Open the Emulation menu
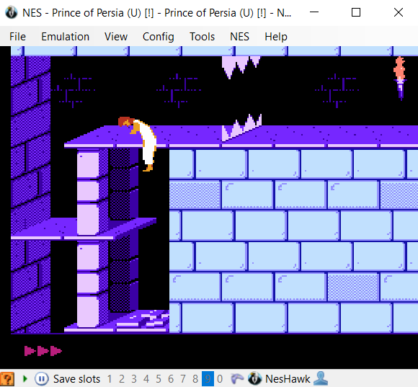The image size is (418, 387). [x=65, y=37]
